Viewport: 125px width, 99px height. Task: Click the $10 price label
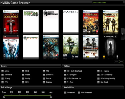11,92
